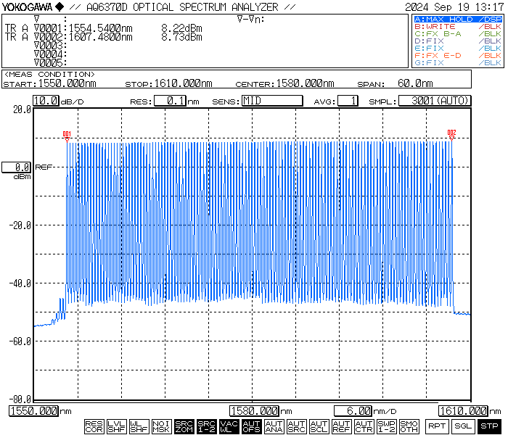Click the AUT ANA auto analysis icon
The width and height of the screenshot is (508, 435).
pos(274,426)
